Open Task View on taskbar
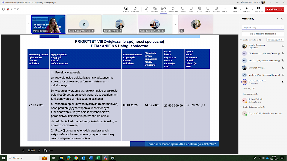Viewport: 287px width, 161px height. [53, 158]
